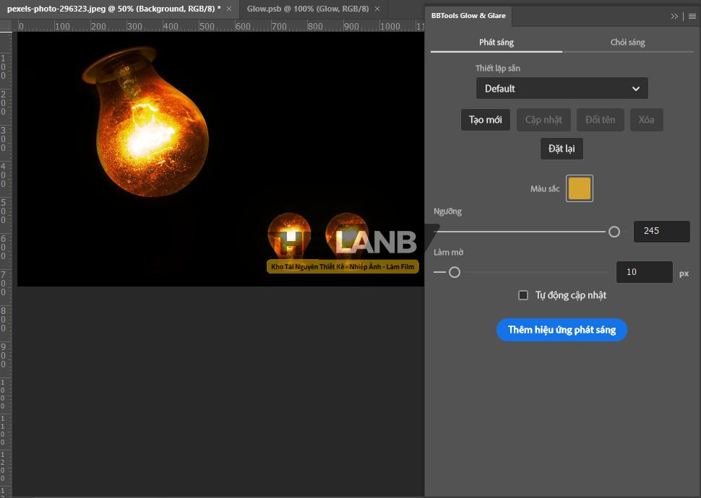Image resolution: width=701 pixels, height=498 pixels.
Task: Open the Phát sáng tab
Action: pos(496,43)
